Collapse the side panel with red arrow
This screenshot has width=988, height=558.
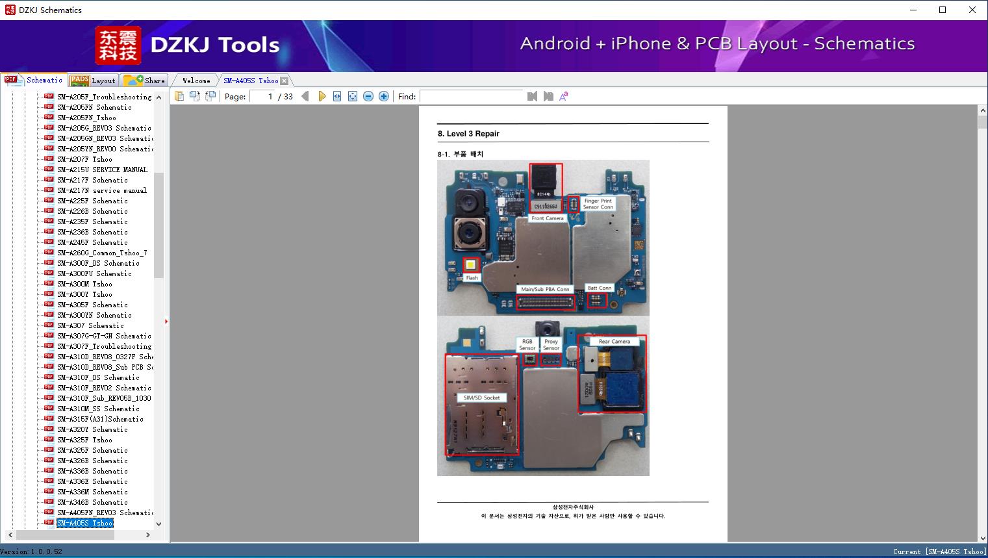tap(166, 321)
